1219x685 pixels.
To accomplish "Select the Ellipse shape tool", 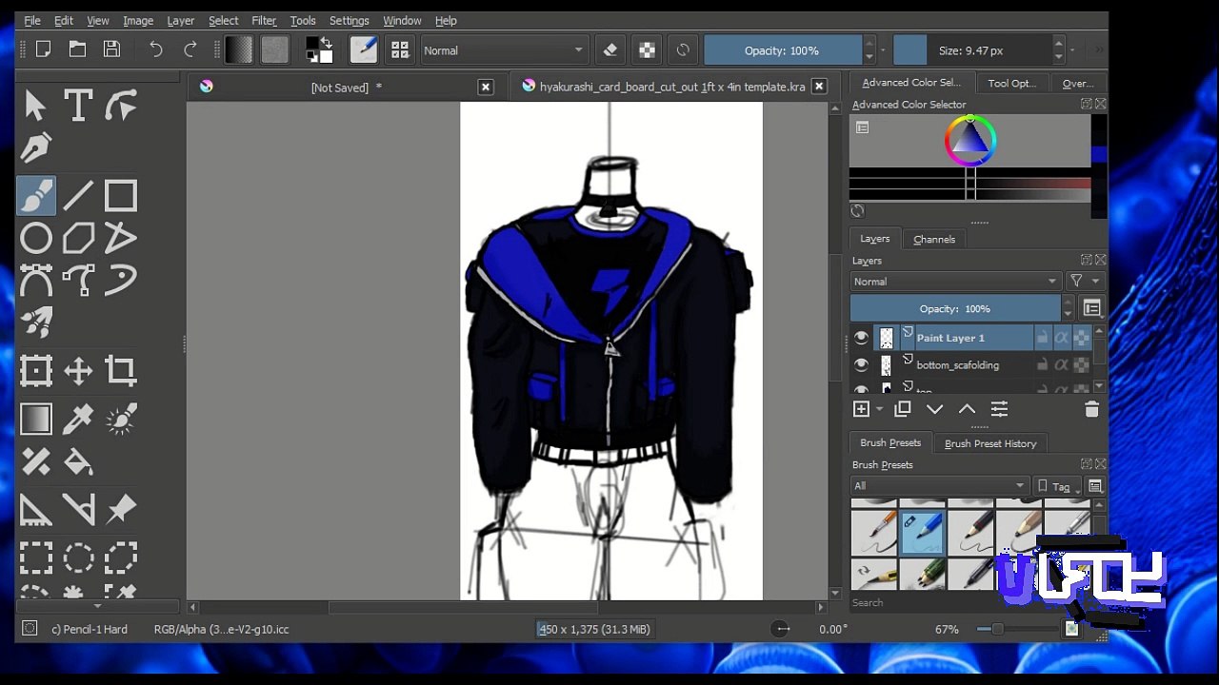I will click(x=36, y=238).
